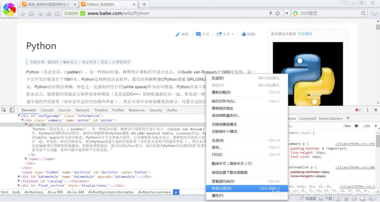Show more style tabs chevron
Viewport: 380px width, 202px height.
pos(348,118)
